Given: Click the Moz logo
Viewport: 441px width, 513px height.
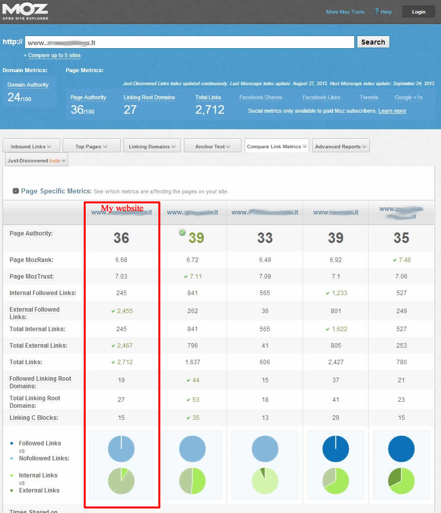Looking at the screenshot, I should (25, 11).
